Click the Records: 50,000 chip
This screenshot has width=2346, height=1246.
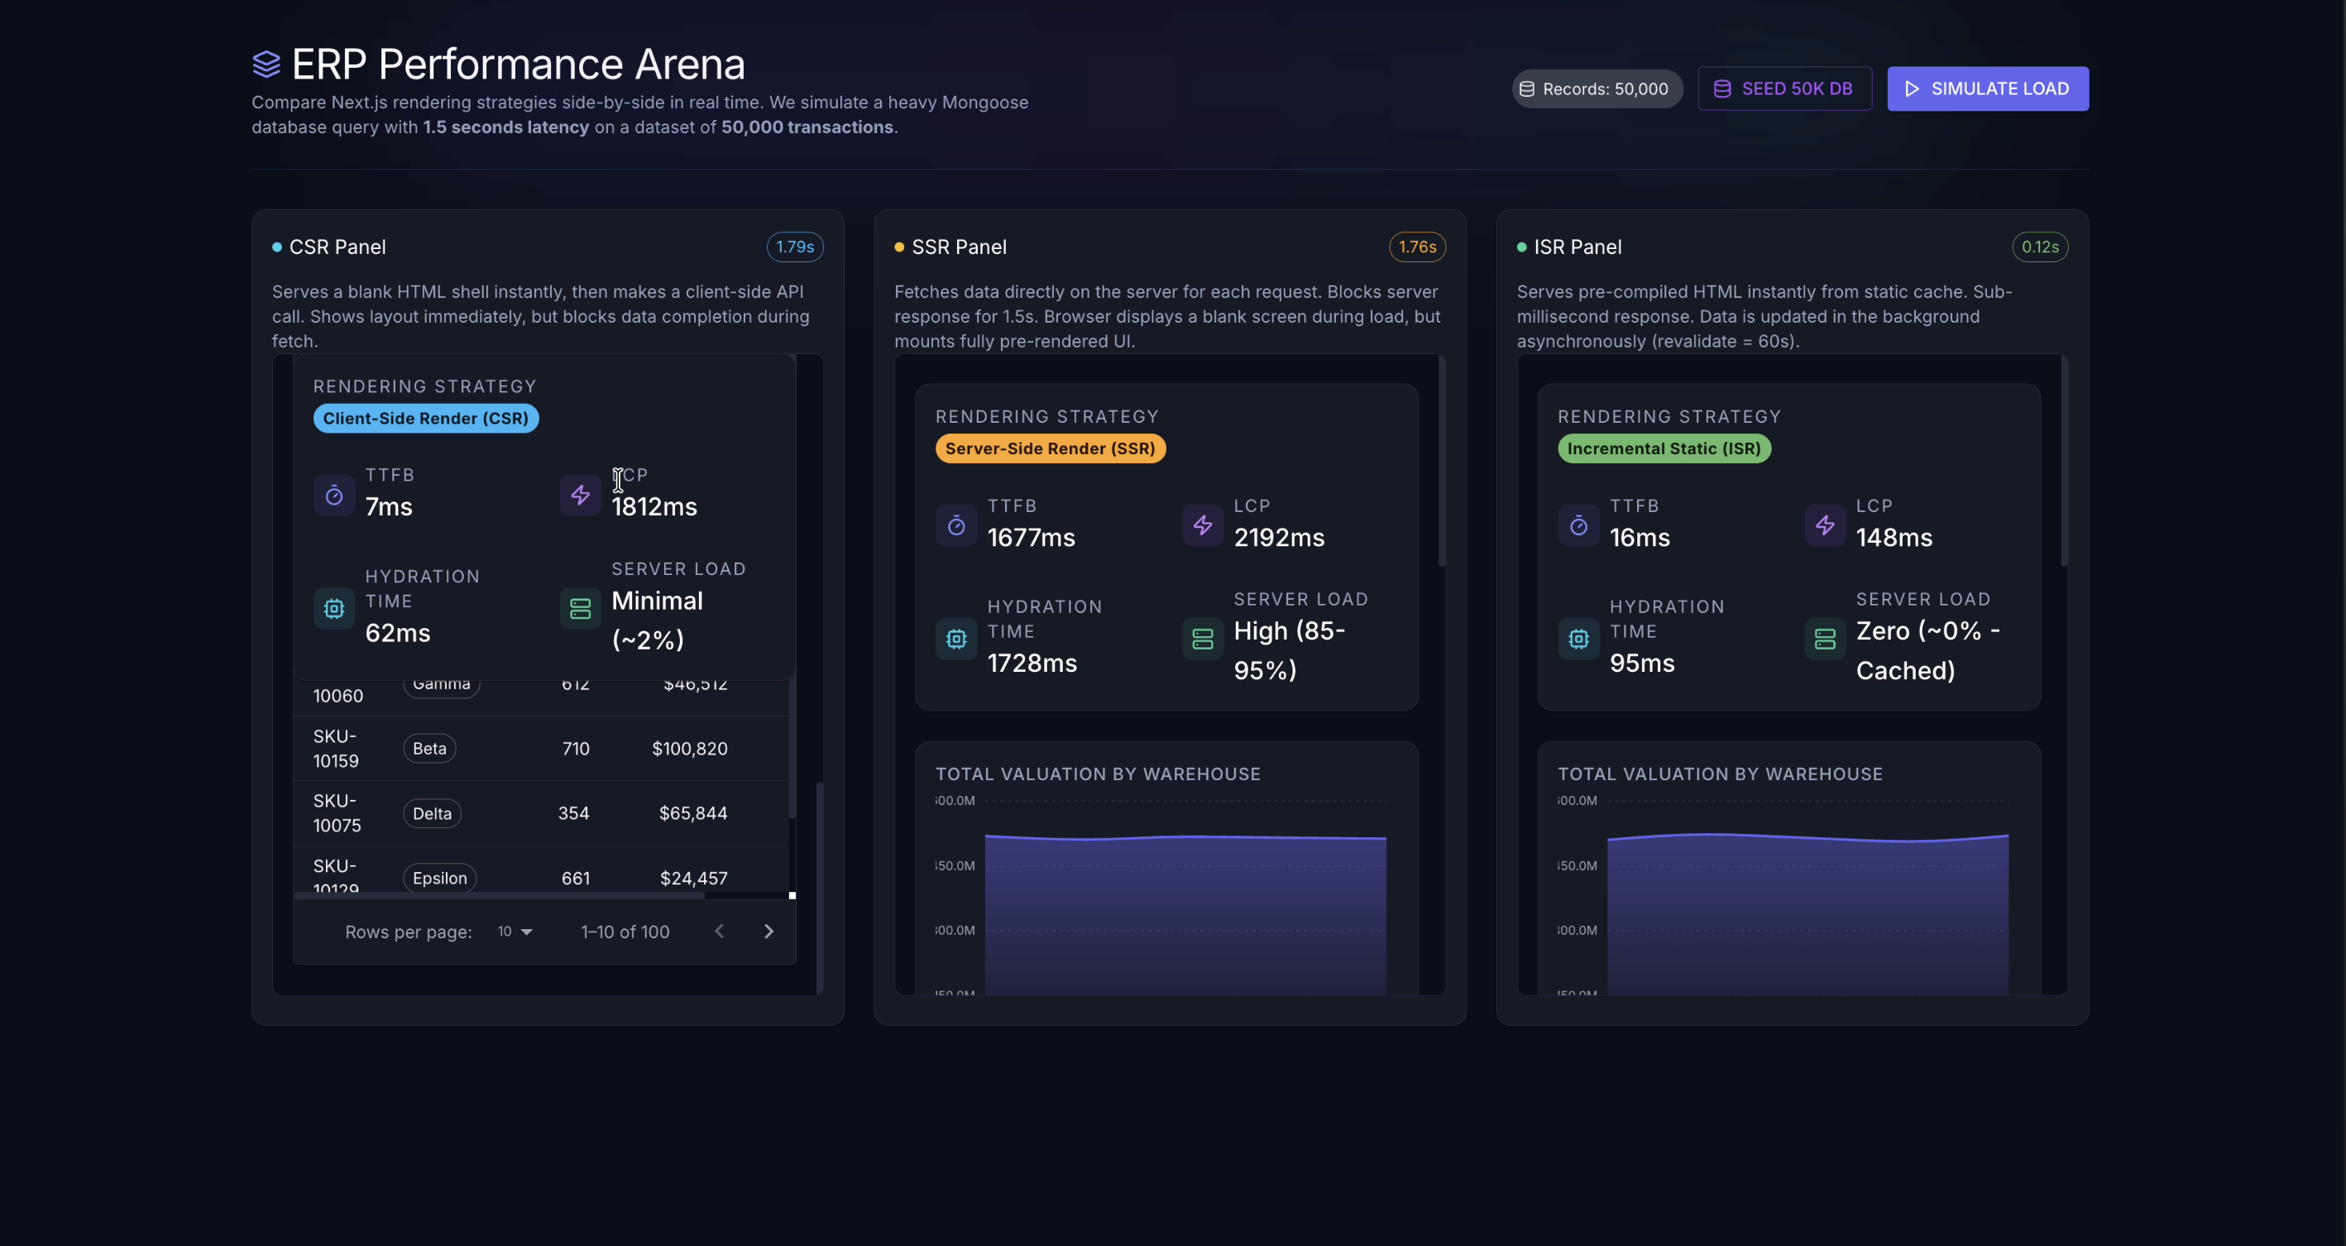1597,89
